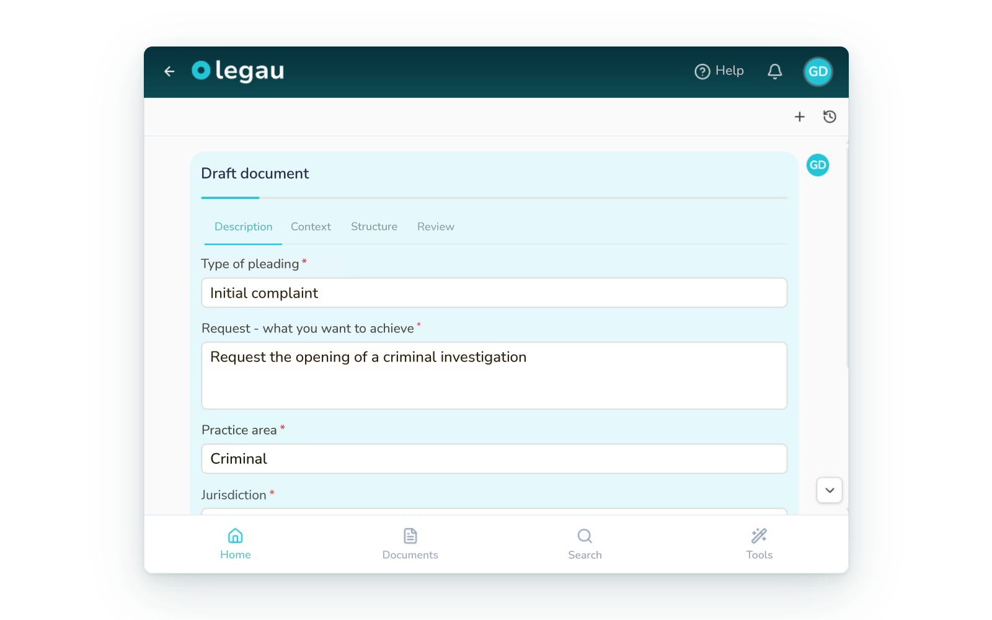Click the Draft document heading
The image size is (992, 620).
(x=255, y=174)
